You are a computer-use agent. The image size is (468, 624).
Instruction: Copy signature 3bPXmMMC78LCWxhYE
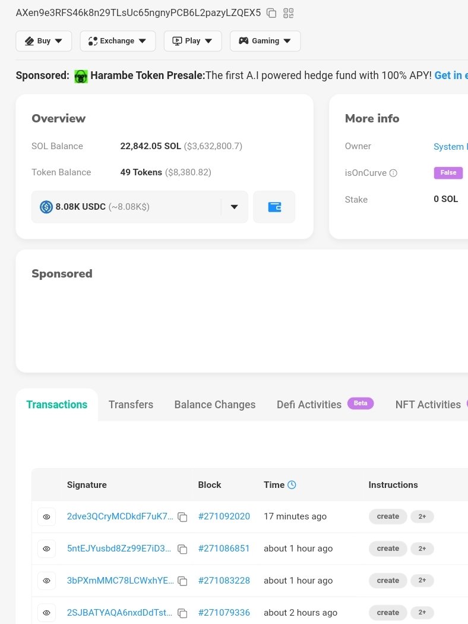point(182,581)
